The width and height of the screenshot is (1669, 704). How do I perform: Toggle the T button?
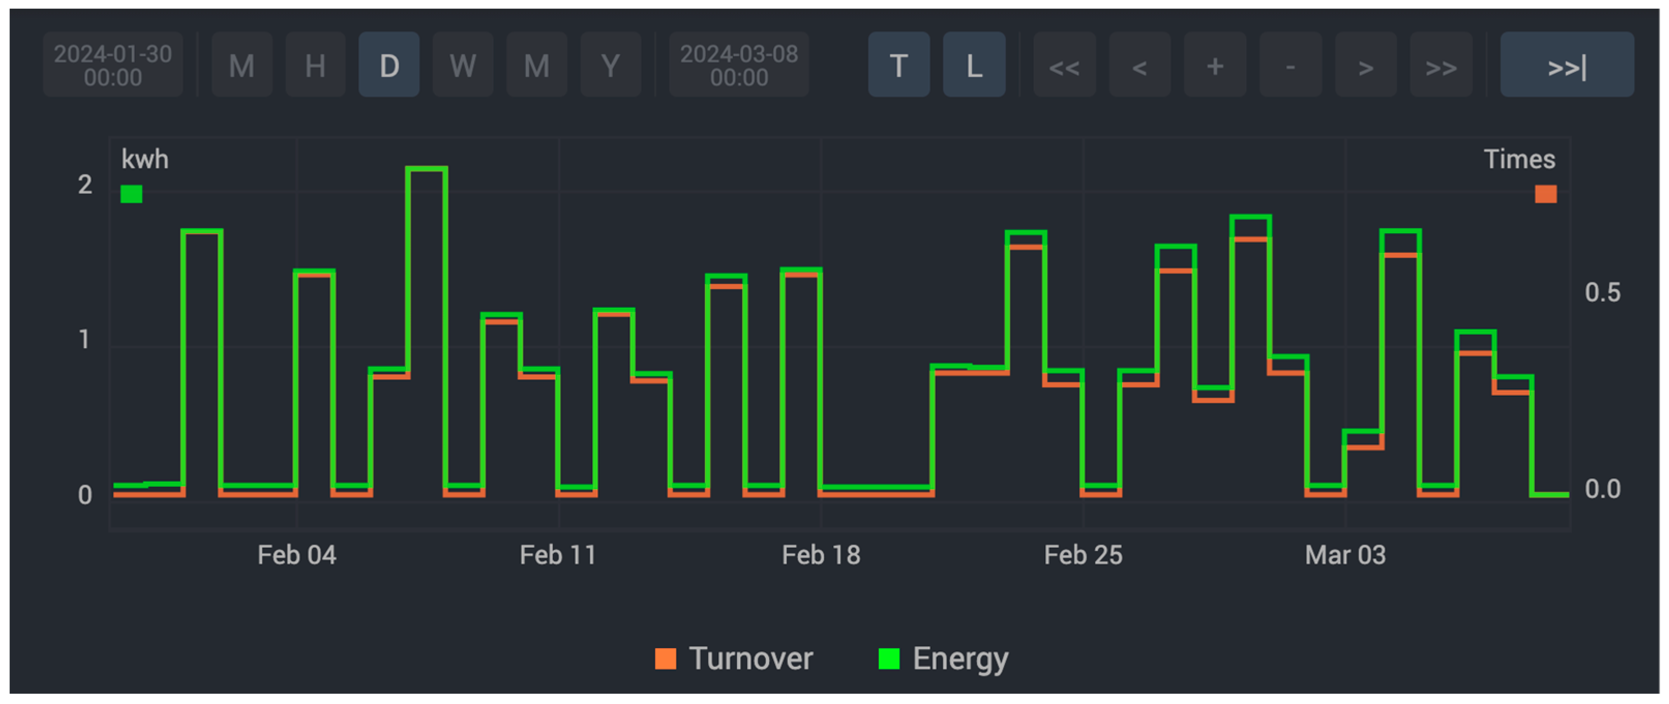(x=898, y=66)
